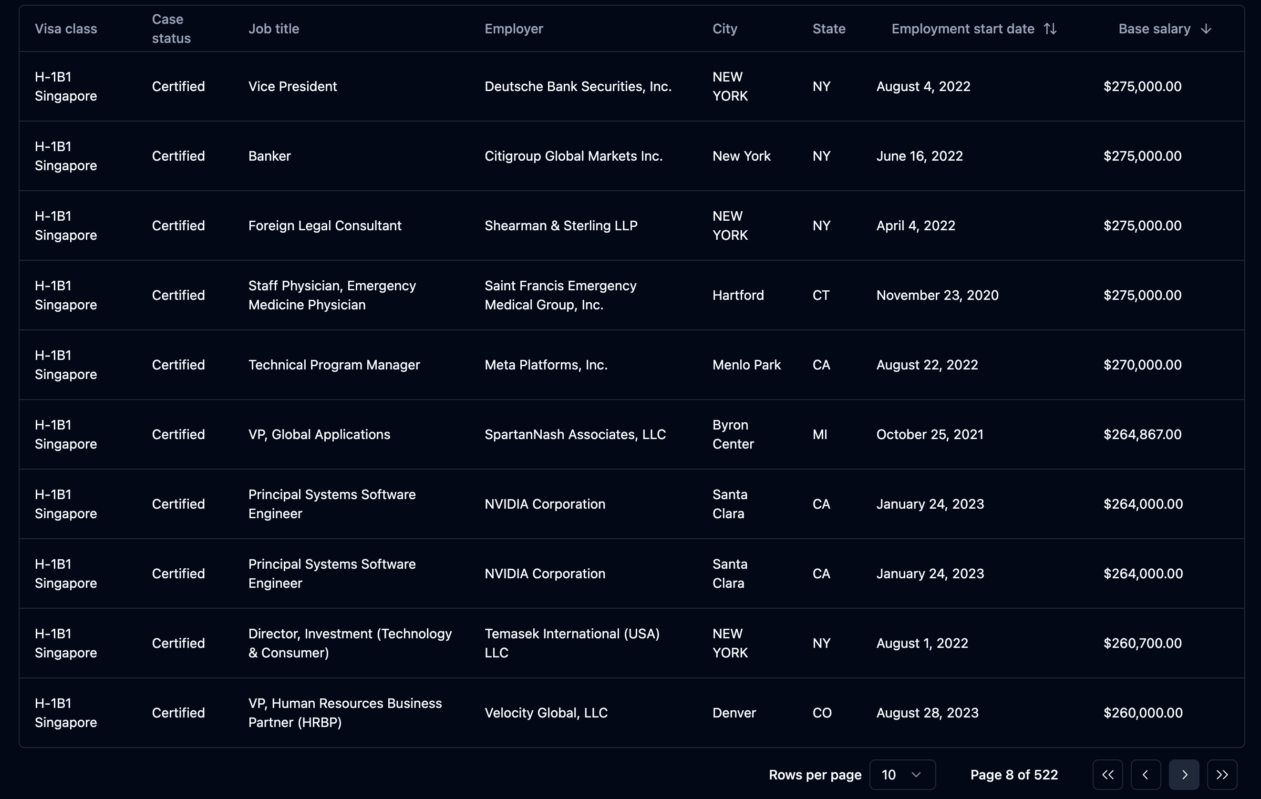Screen dimensions: 1261x799
Task: Click VP, Human Resources Business Partner cell
Action: pyautogui.click(x=345, y=713)
